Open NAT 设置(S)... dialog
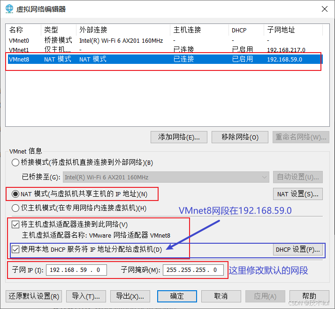Screen dimensions: 335x309 298,194
